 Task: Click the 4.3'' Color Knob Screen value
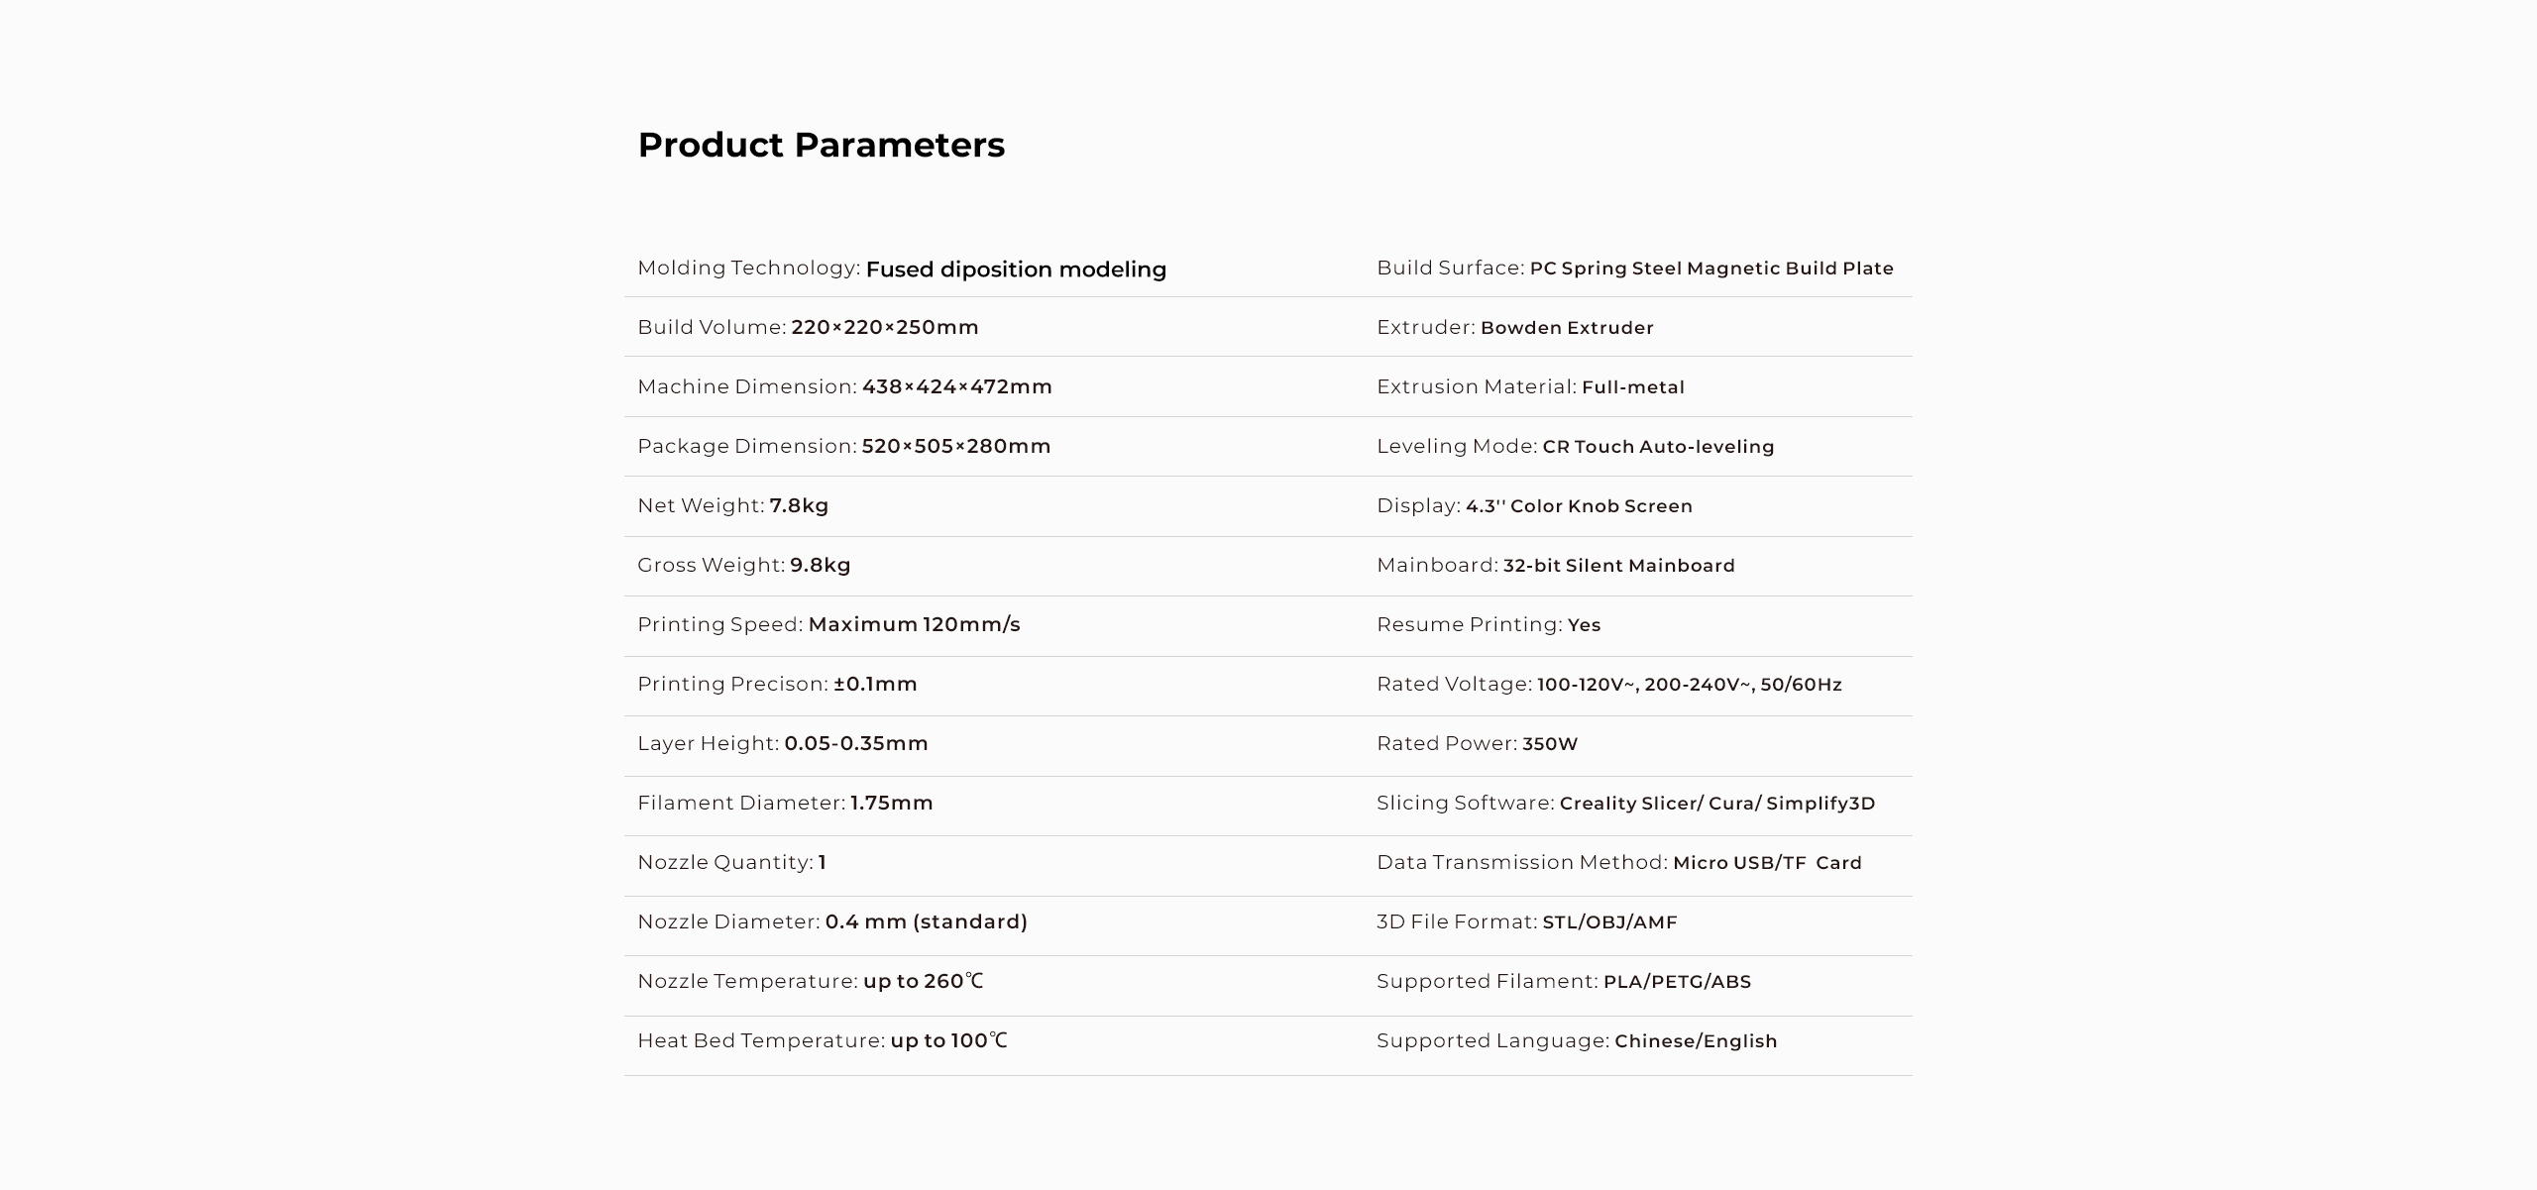point(1579,506)
